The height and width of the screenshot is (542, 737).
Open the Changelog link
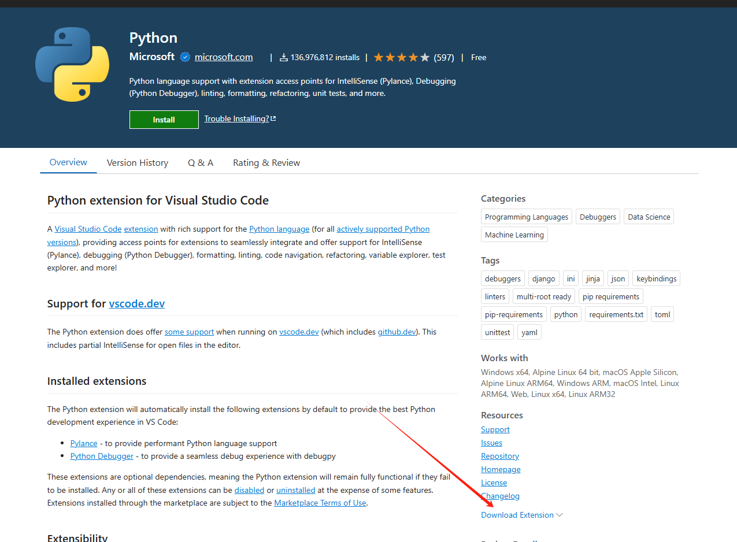tap(500, 496)
